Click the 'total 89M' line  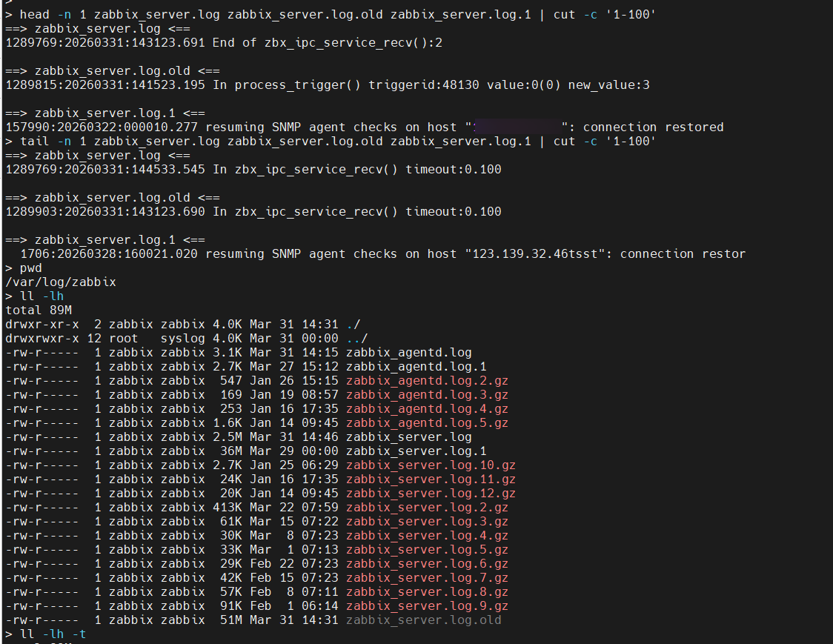[39, 310]
